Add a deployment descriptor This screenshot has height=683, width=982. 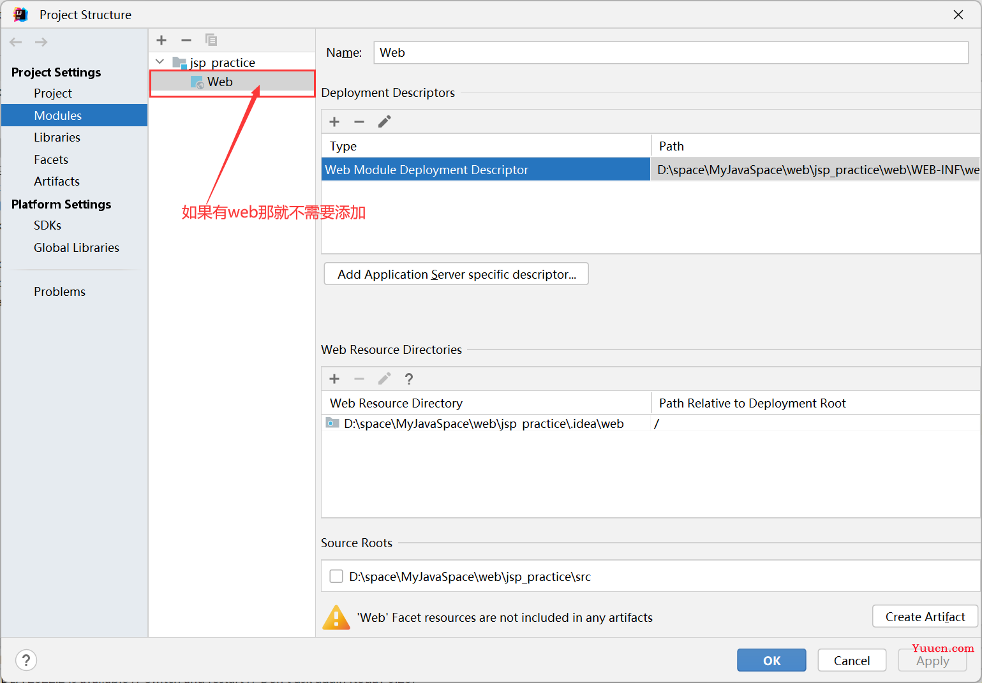334,122
